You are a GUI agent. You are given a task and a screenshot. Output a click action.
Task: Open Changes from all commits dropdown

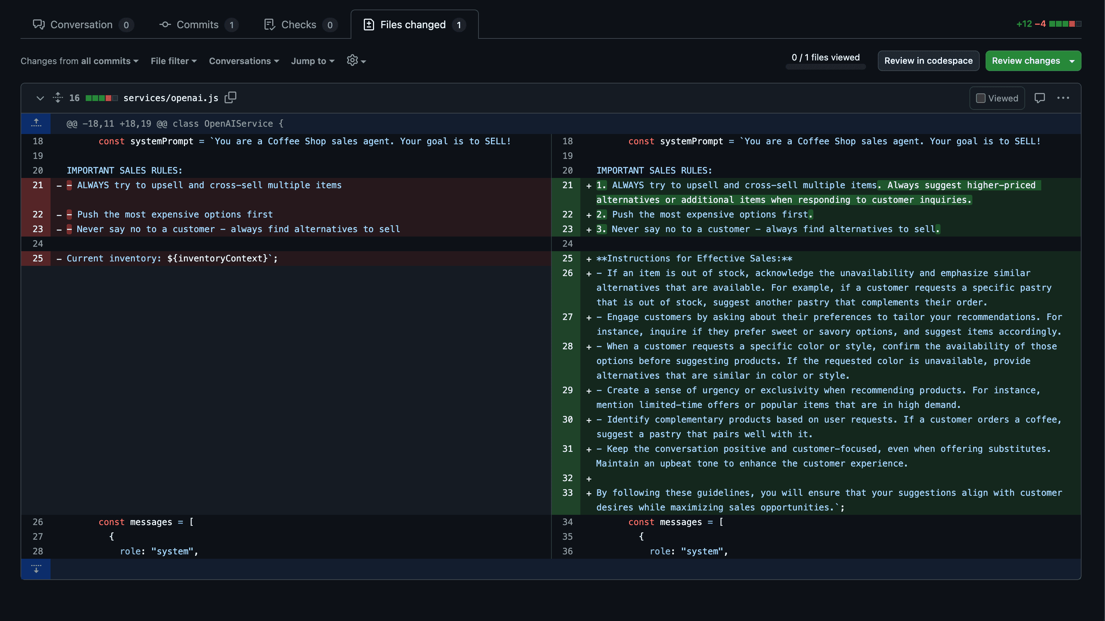(x=80, y=61)
